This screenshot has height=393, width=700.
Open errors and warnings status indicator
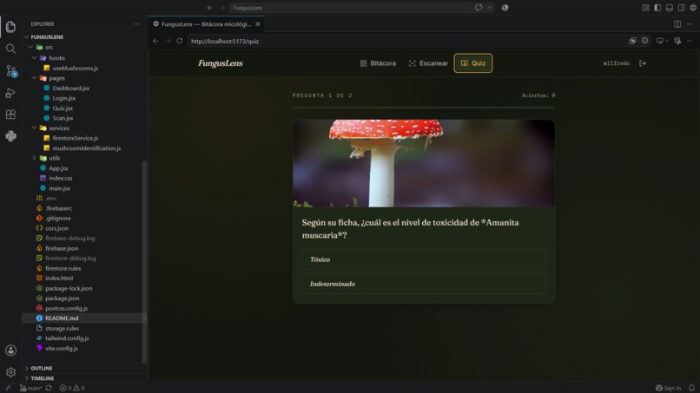pyautogui.click(x=72, y=388)
